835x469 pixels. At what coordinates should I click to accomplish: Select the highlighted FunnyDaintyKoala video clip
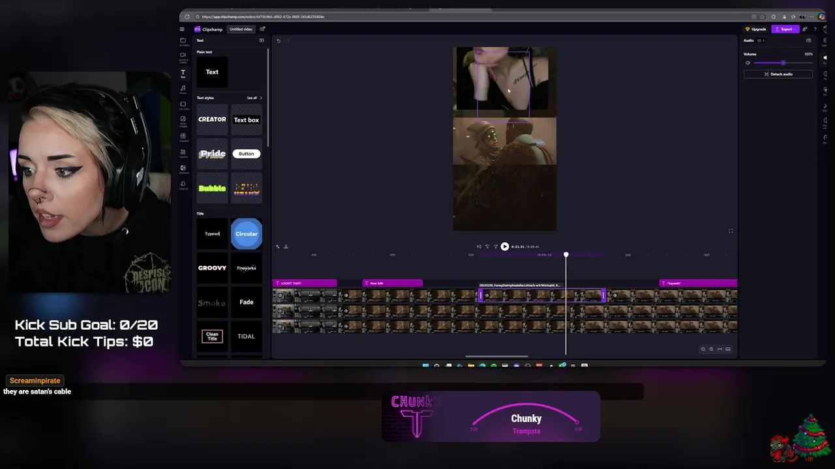coord(542,296)
